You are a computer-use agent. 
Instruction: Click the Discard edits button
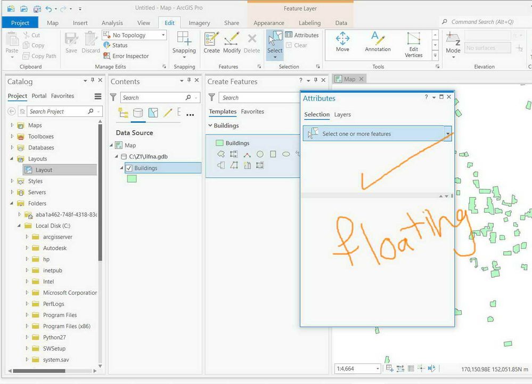click(91, 43)
